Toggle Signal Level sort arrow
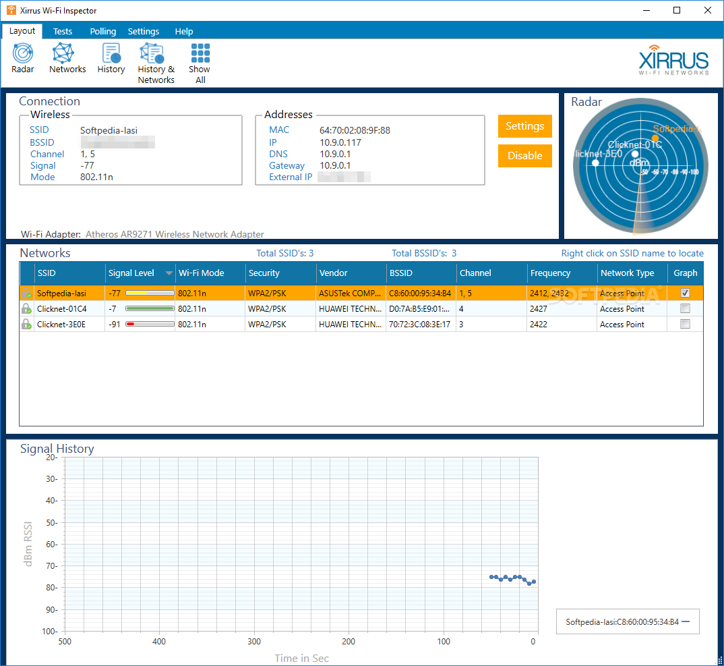Image resolution: width=724 pixels, height=666 pixels. pos(169,273)
